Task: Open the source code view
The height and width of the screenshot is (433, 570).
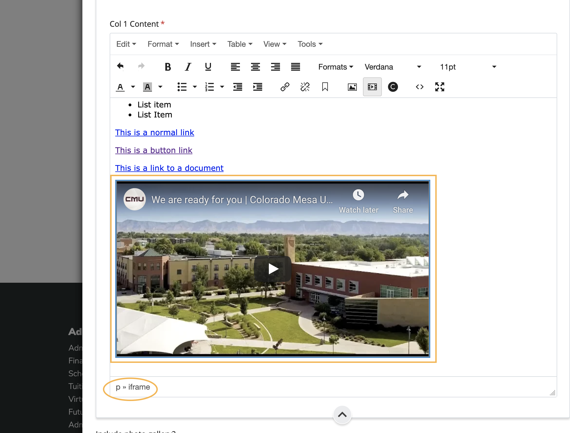Action: click(419, 87)
